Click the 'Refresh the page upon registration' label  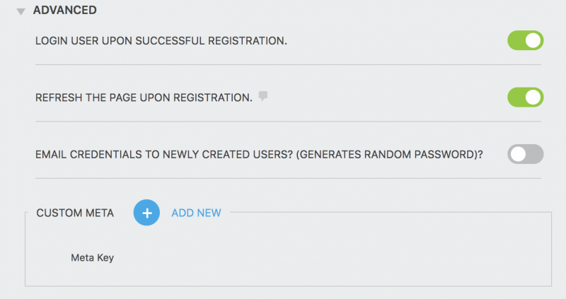pyautogui.click(x=144, y=98)
